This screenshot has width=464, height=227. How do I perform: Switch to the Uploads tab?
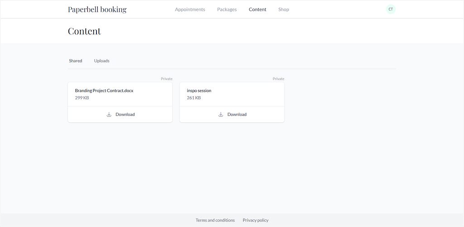pyautogui.click(x=102, y=61)
